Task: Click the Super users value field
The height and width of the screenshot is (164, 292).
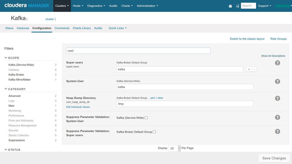Action: (180, 69)
